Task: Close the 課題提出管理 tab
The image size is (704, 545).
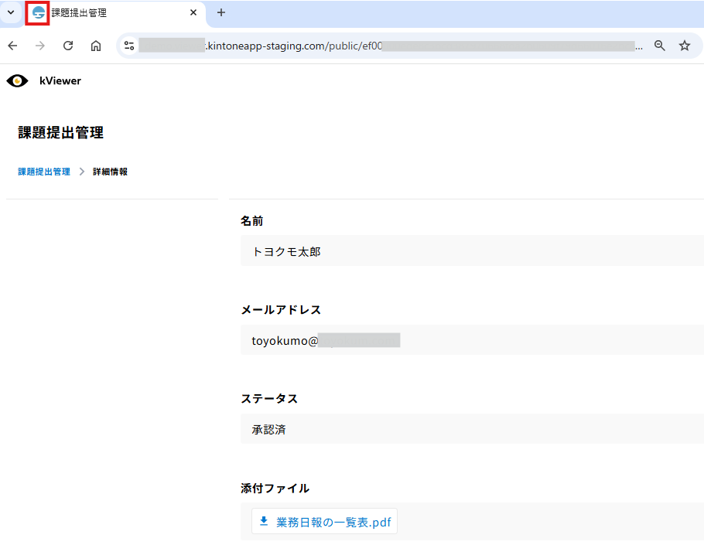Action: point(193,13)
